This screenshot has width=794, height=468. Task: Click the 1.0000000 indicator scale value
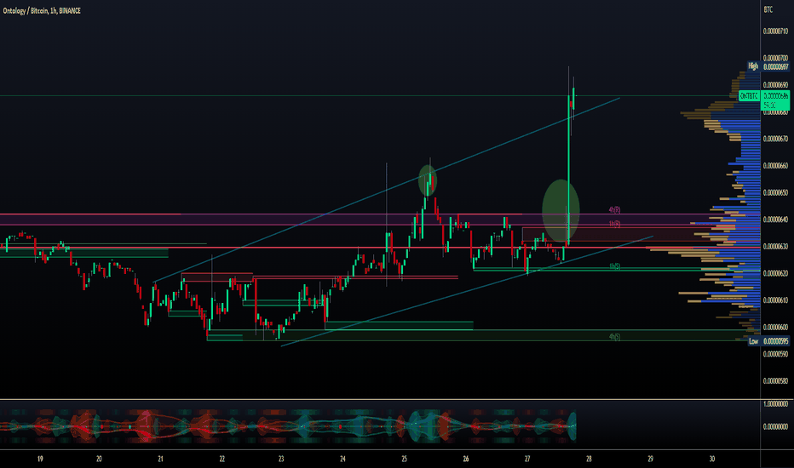click(775, 403)
